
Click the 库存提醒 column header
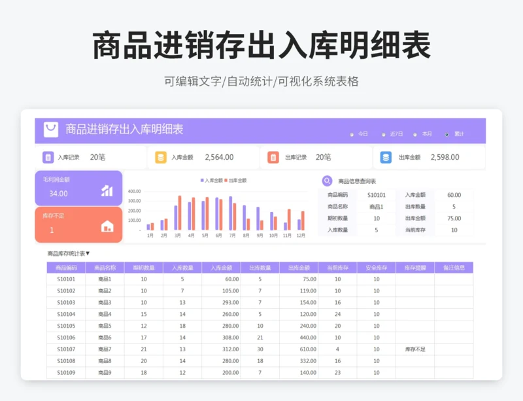tap(415, 268)
